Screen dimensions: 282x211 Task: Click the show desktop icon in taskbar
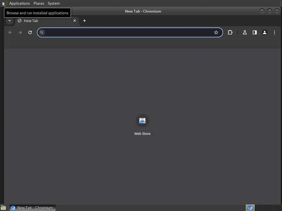3,208
